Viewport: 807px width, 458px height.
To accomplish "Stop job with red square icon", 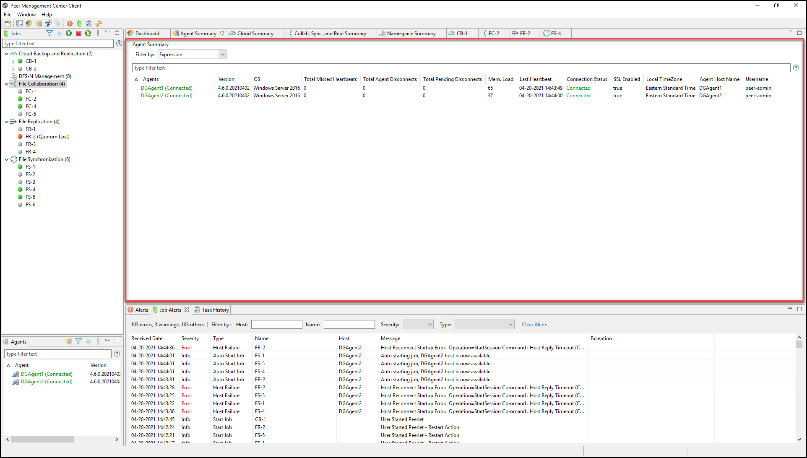I will tap(78, 33).
